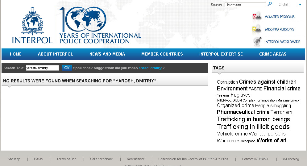
Task: Select the Firearms tag
Action: tap(223, 95)
